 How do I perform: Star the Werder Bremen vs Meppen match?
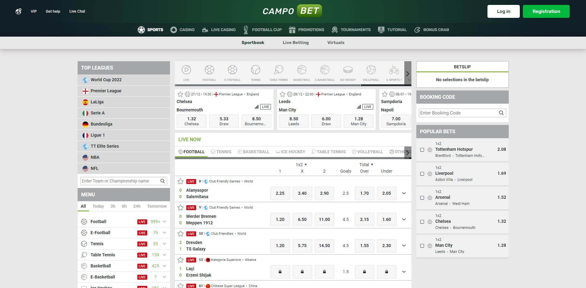pos(181,207)
